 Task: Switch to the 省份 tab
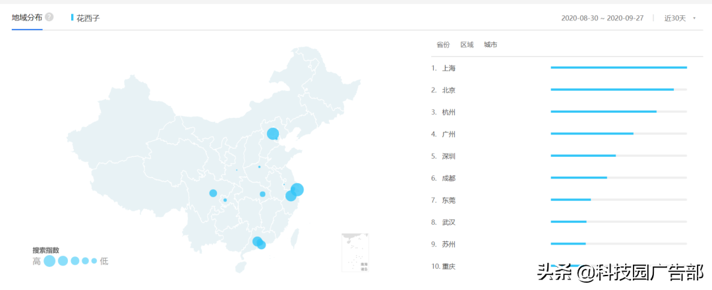(443, 44)
